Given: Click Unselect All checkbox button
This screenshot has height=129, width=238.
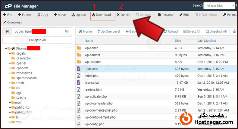Looking at the screenshot, I should point(216,31).
